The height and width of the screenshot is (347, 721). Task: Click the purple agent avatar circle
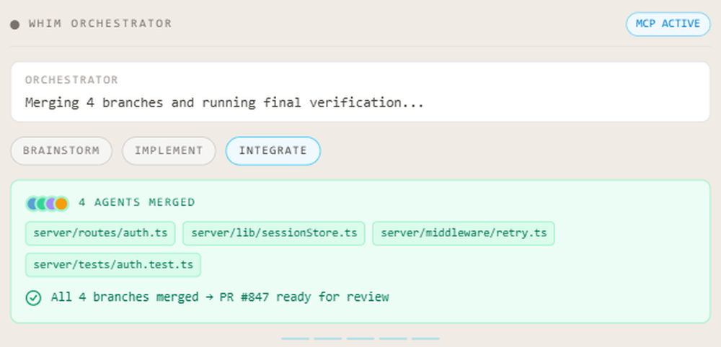pyautogui.click(x=50, y=203)
